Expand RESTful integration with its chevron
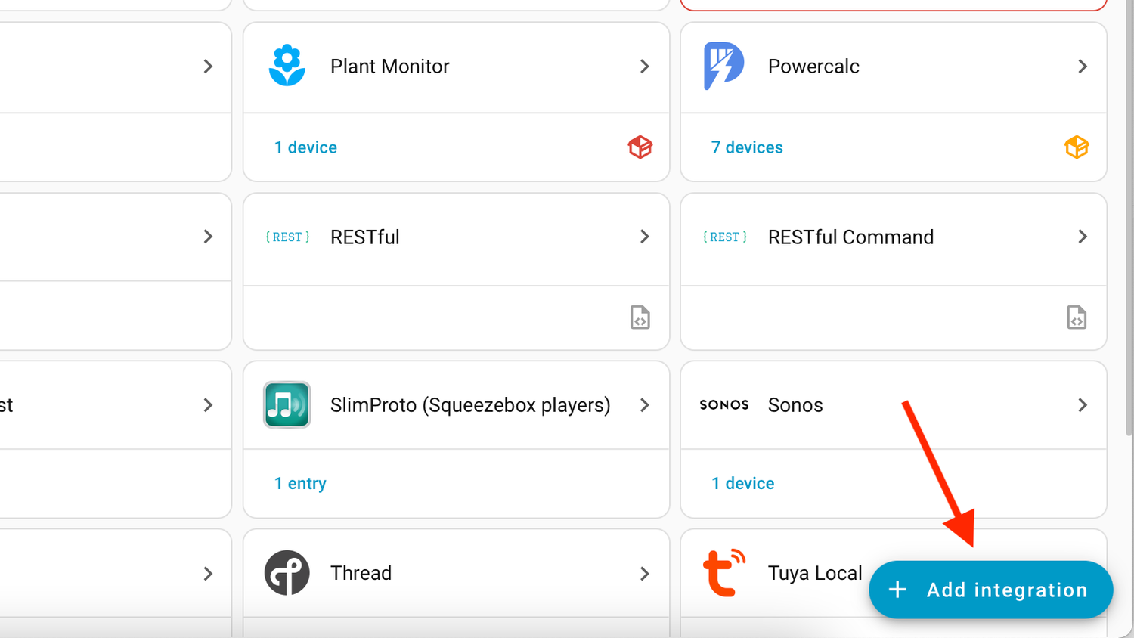1134x638 pixels. [x=645, y=237]
